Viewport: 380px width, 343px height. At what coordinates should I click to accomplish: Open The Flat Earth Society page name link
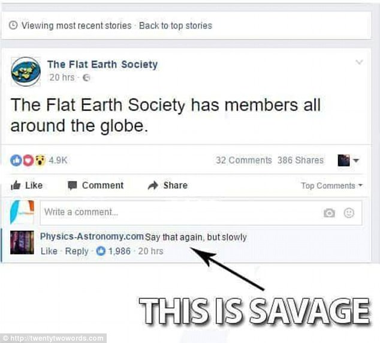tap(102, 65)
